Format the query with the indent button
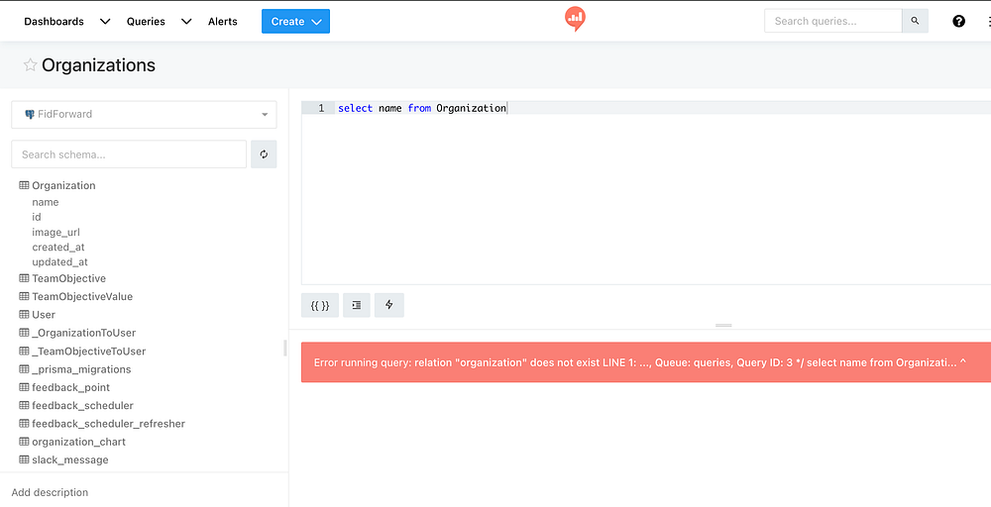This screenshot has height=507, width=991. 357,305
